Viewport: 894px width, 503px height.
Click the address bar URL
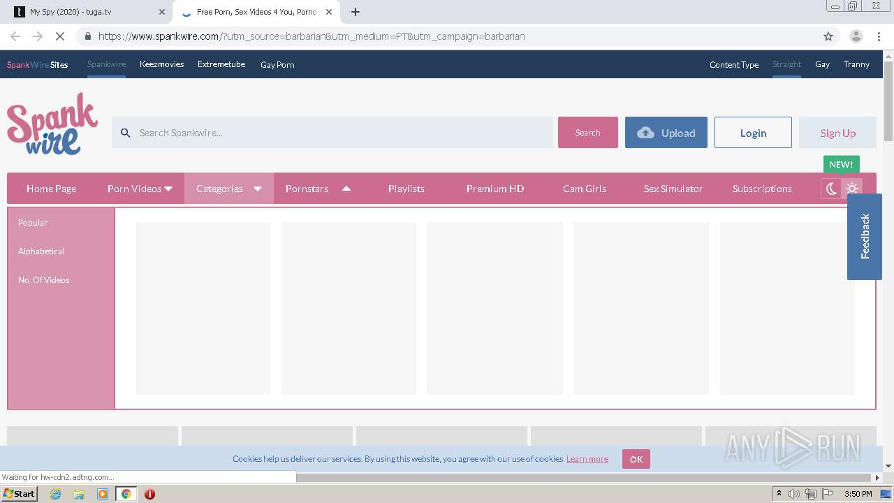coord(312,36)
